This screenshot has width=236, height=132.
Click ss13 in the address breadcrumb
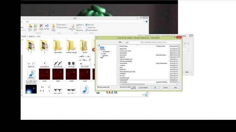[x=39, y=36]
